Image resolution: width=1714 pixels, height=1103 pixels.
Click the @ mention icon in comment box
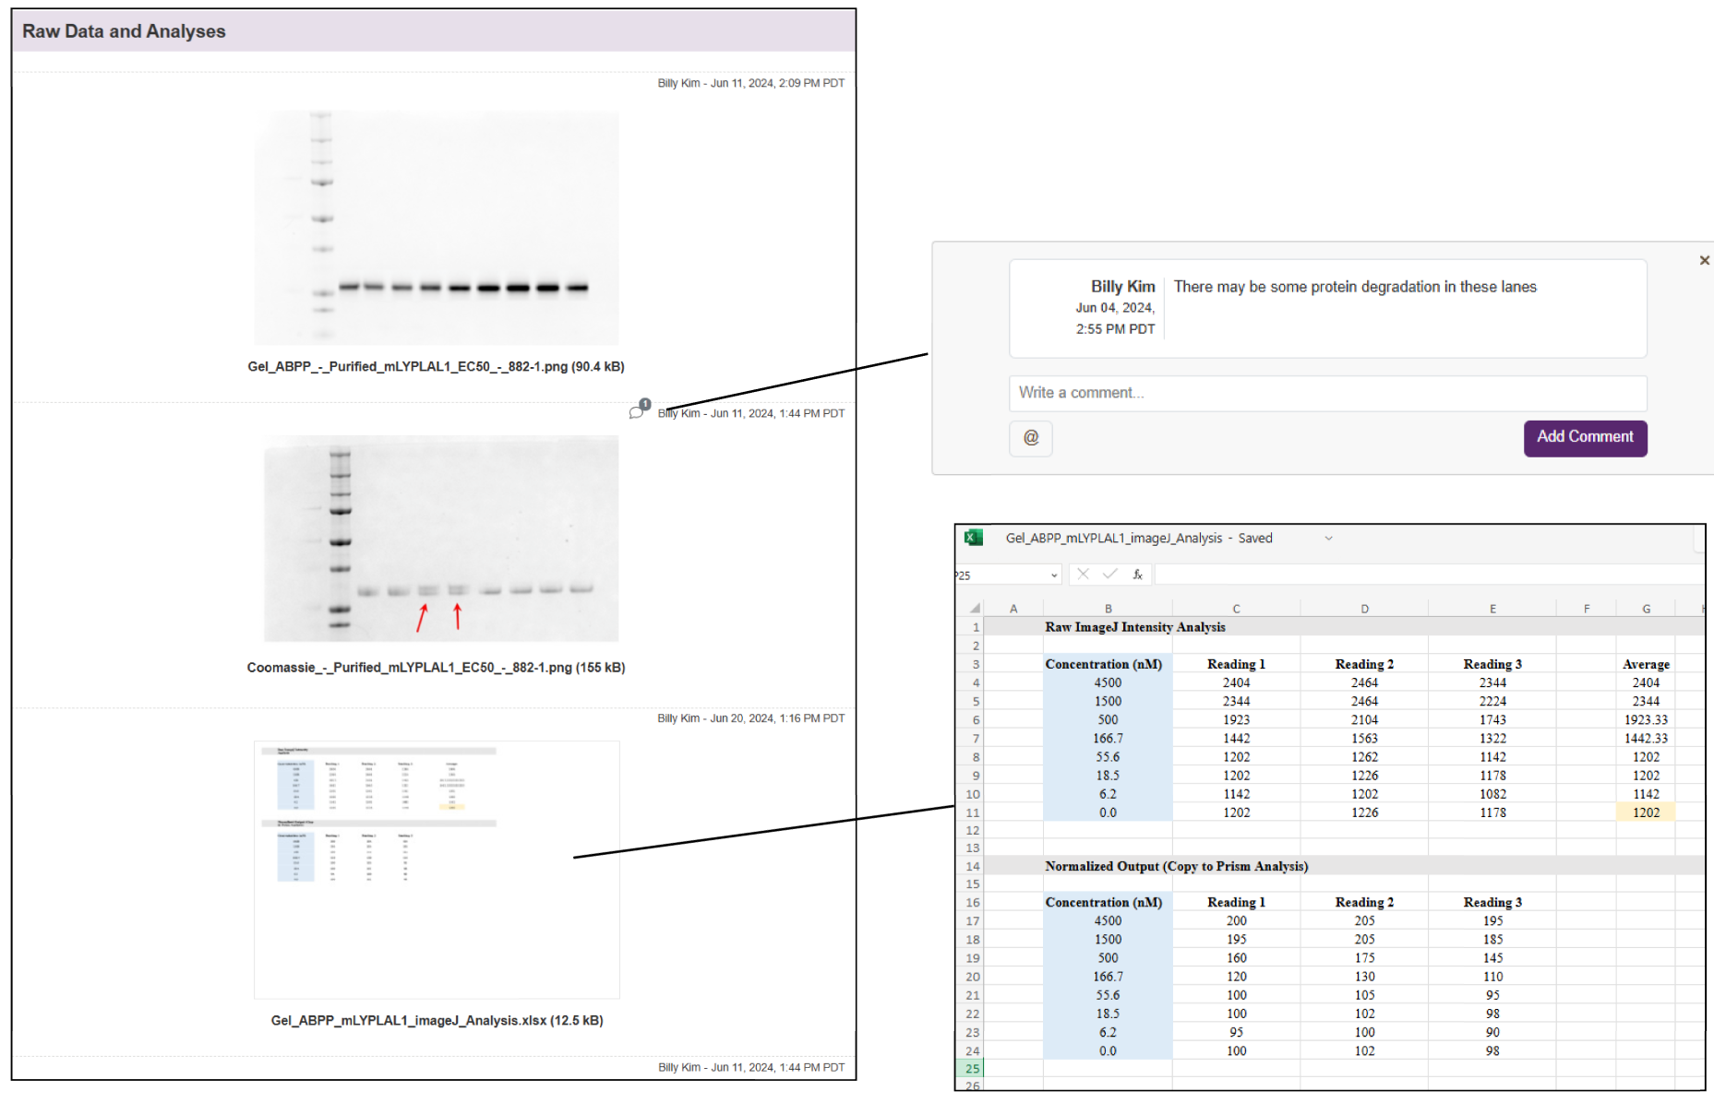[x=1031, y=439]
